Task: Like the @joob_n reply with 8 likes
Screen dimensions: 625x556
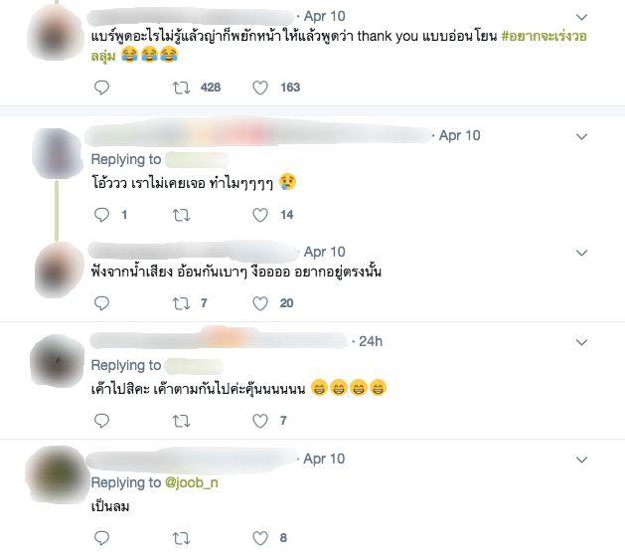Action: [260, 538]
